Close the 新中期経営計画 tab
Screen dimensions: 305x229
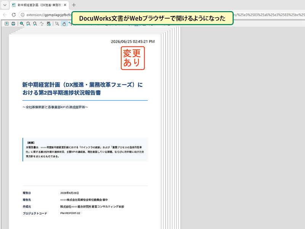65,5
